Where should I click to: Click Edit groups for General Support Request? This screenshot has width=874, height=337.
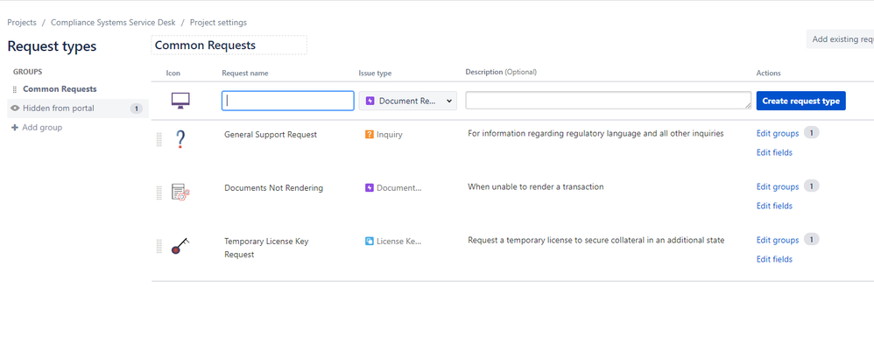778,133
